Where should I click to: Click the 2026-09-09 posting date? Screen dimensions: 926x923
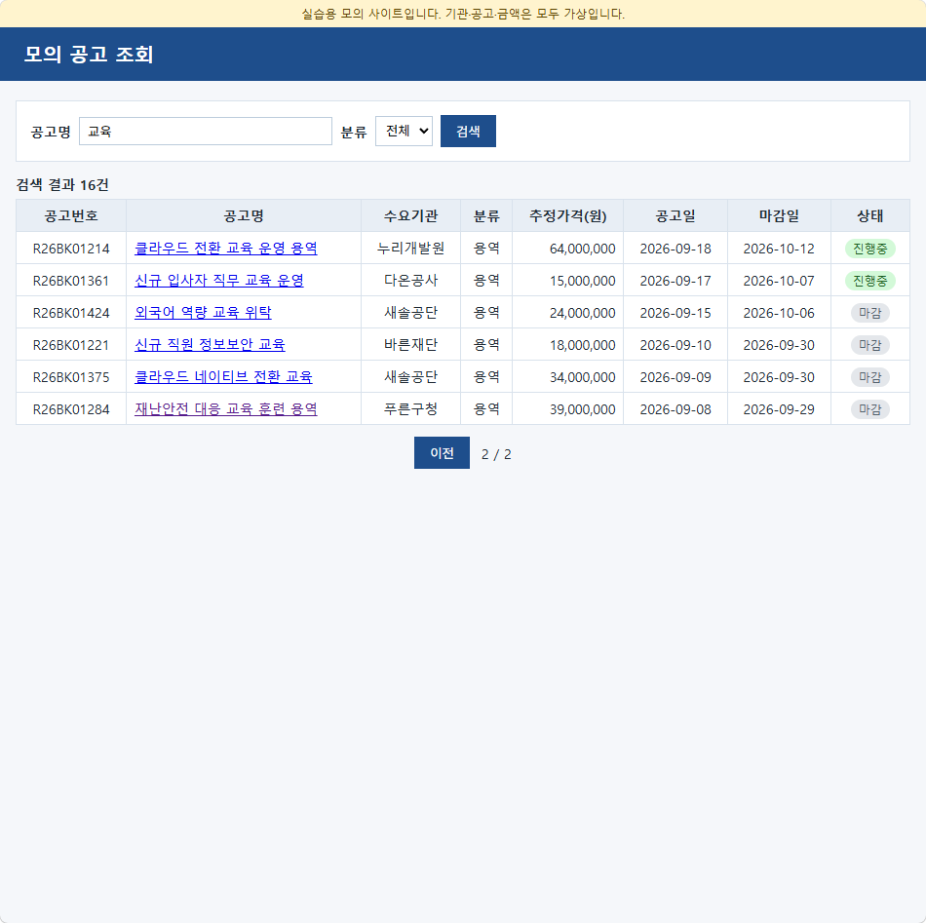(x=675, y=377)
